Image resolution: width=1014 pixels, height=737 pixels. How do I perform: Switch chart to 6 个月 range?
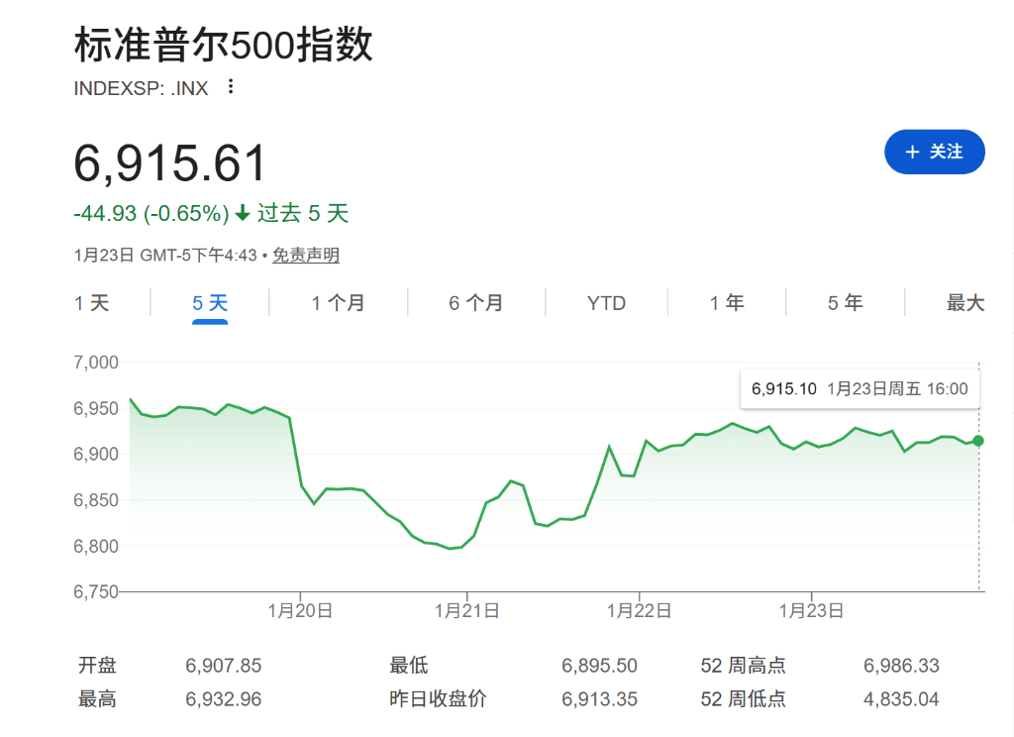(475, 303)
